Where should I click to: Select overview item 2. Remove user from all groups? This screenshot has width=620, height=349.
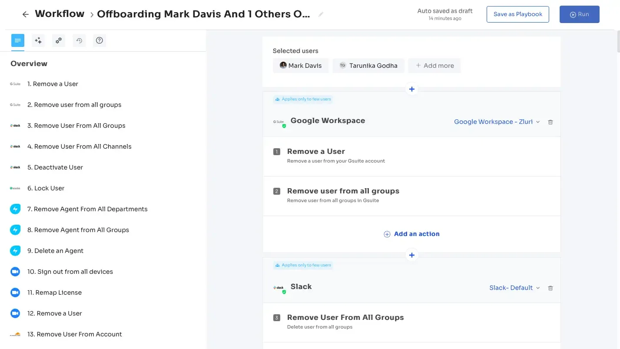[74, 105]
